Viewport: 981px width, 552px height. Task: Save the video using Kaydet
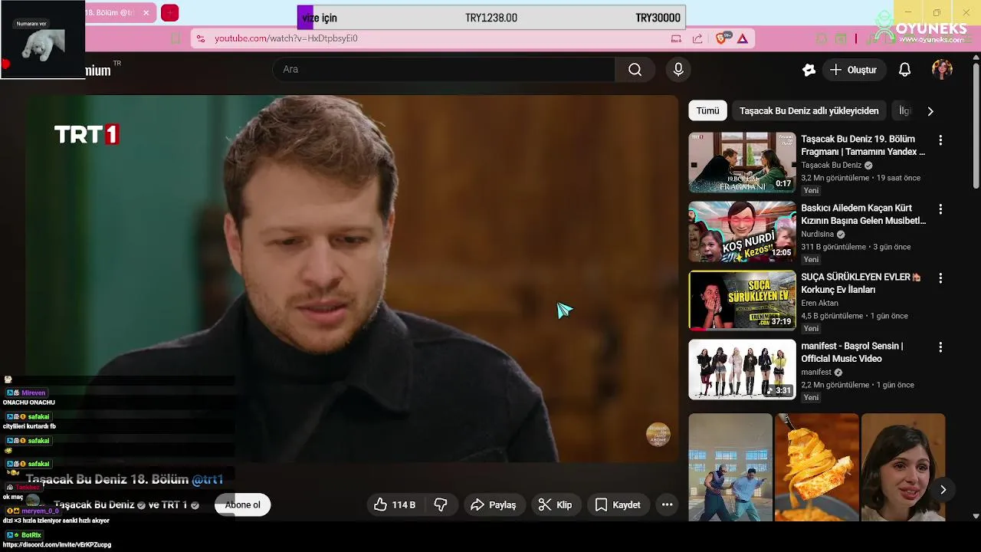618,504
